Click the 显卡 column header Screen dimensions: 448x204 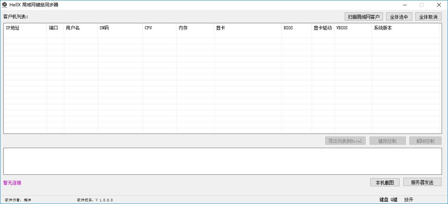(248, 28)
